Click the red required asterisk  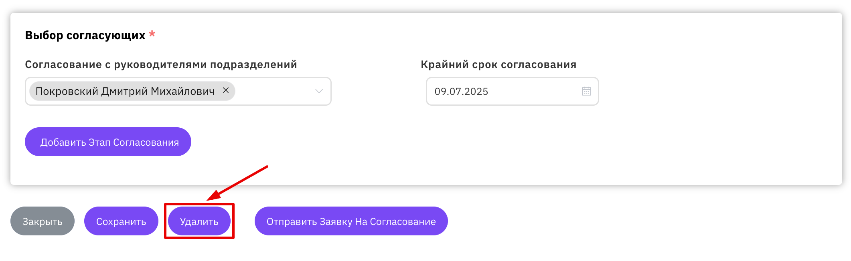152,34
